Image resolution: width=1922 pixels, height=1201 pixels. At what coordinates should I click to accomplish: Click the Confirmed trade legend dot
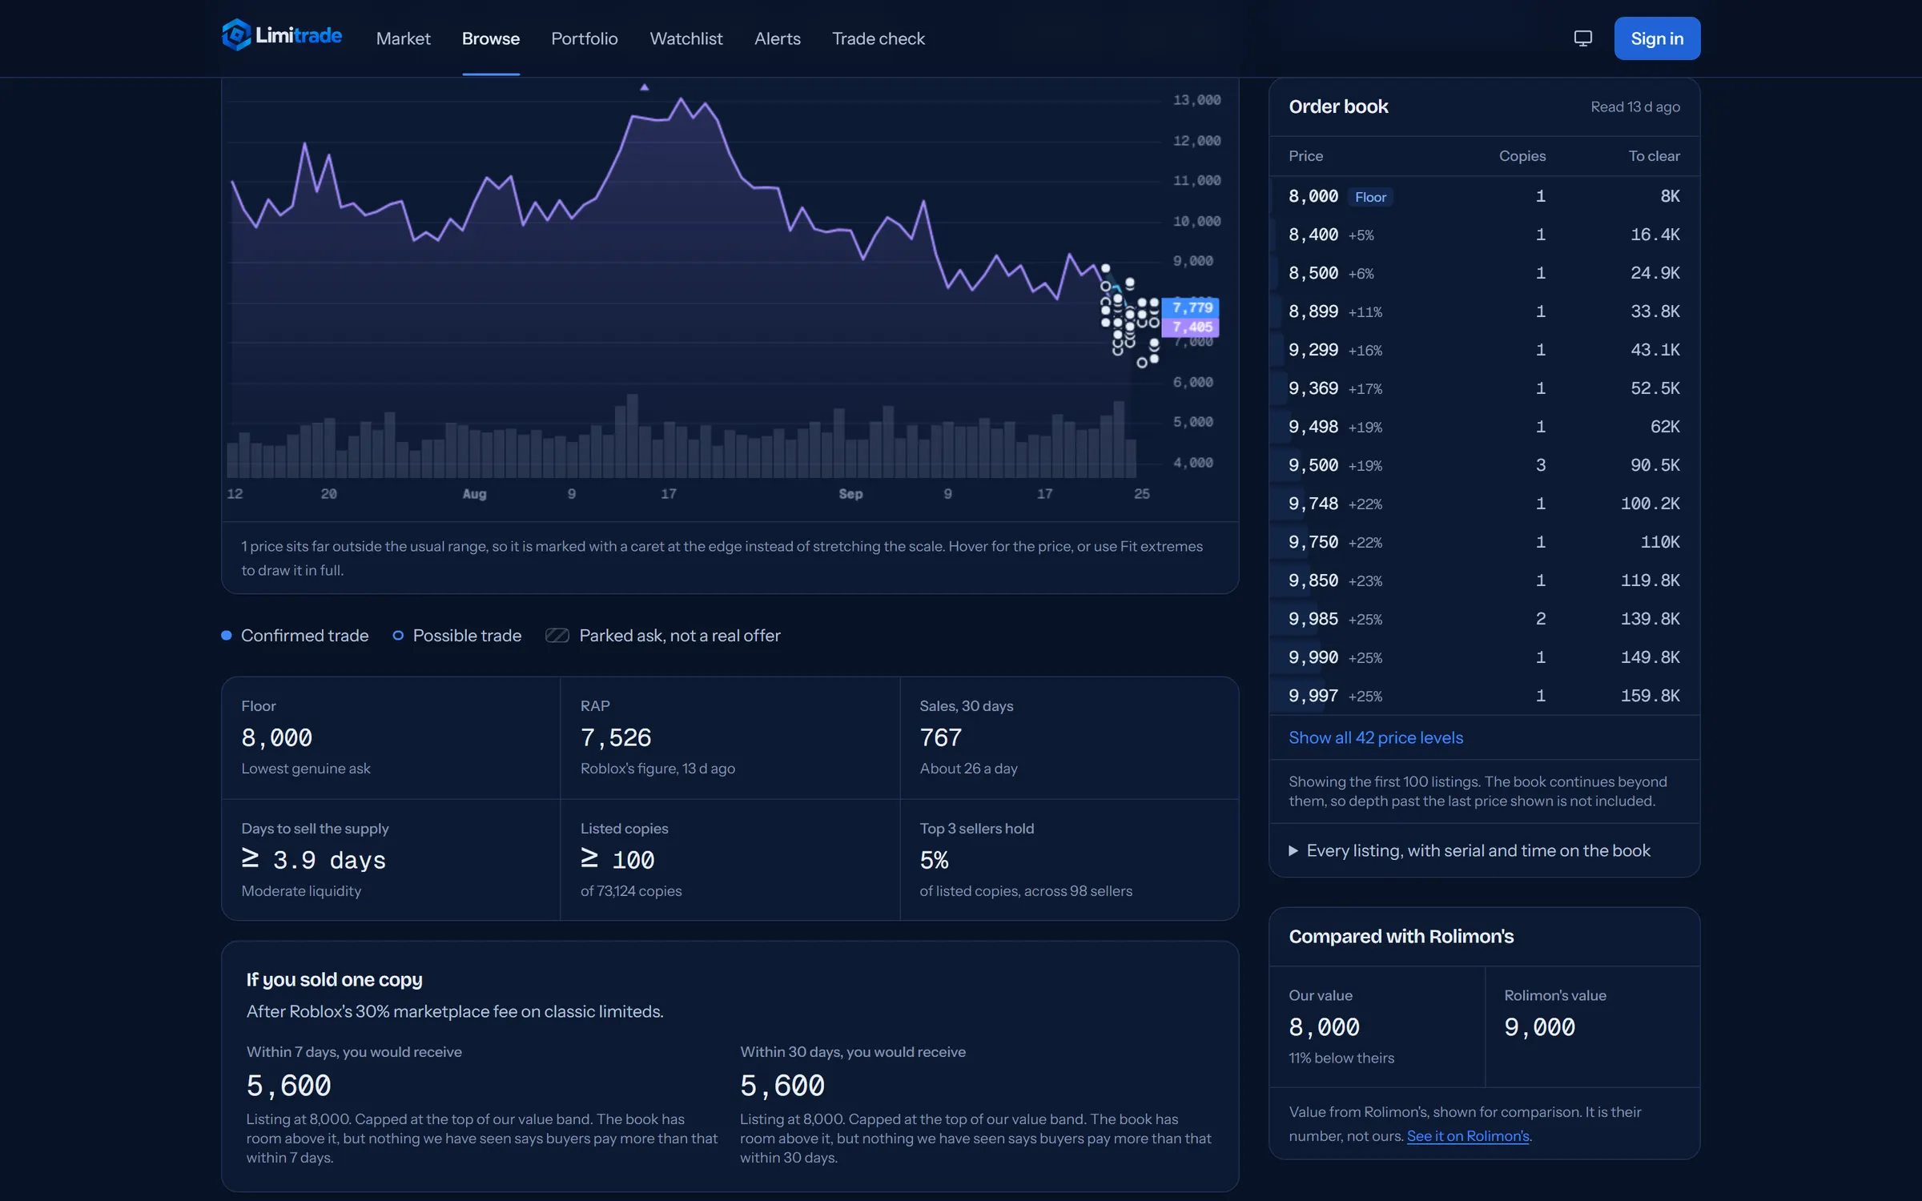227,636
